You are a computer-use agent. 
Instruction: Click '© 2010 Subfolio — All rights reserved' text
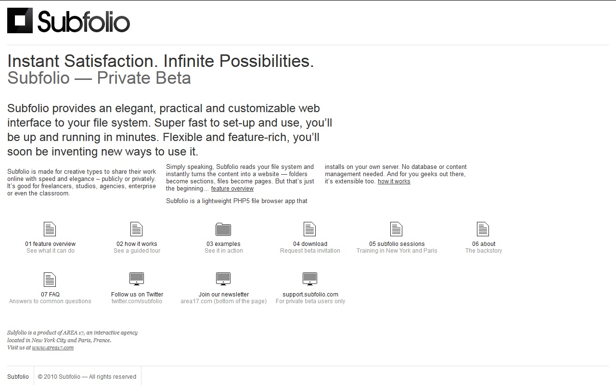[x=87, y=377]
